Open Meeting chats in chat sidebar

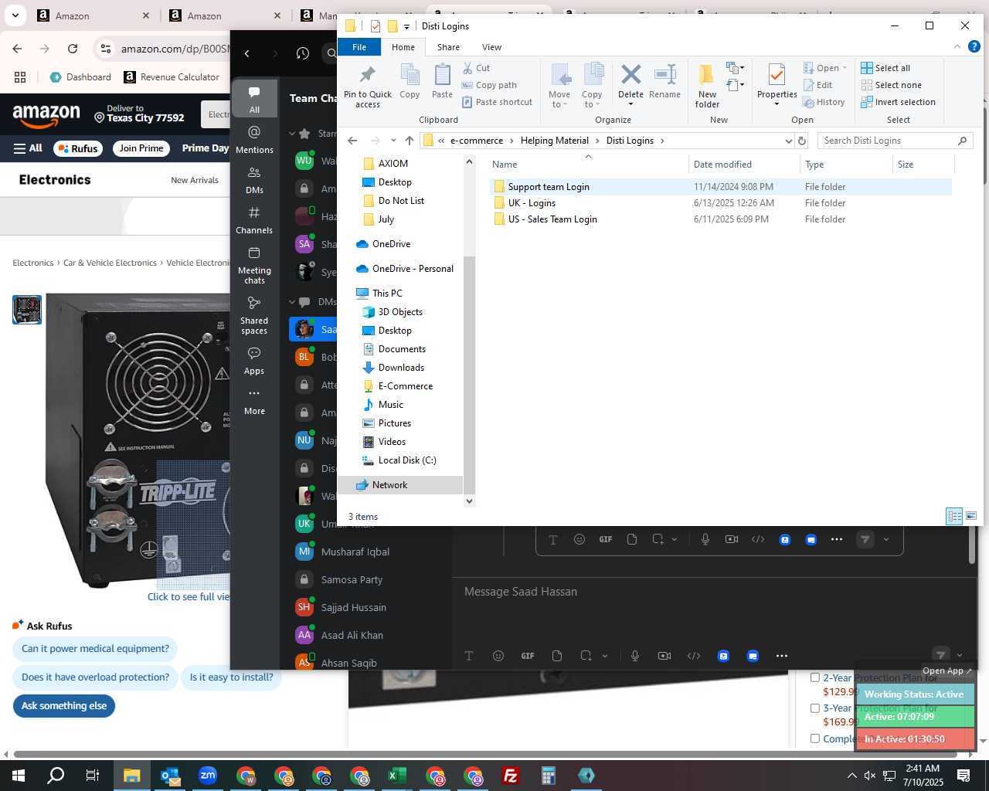254,266
